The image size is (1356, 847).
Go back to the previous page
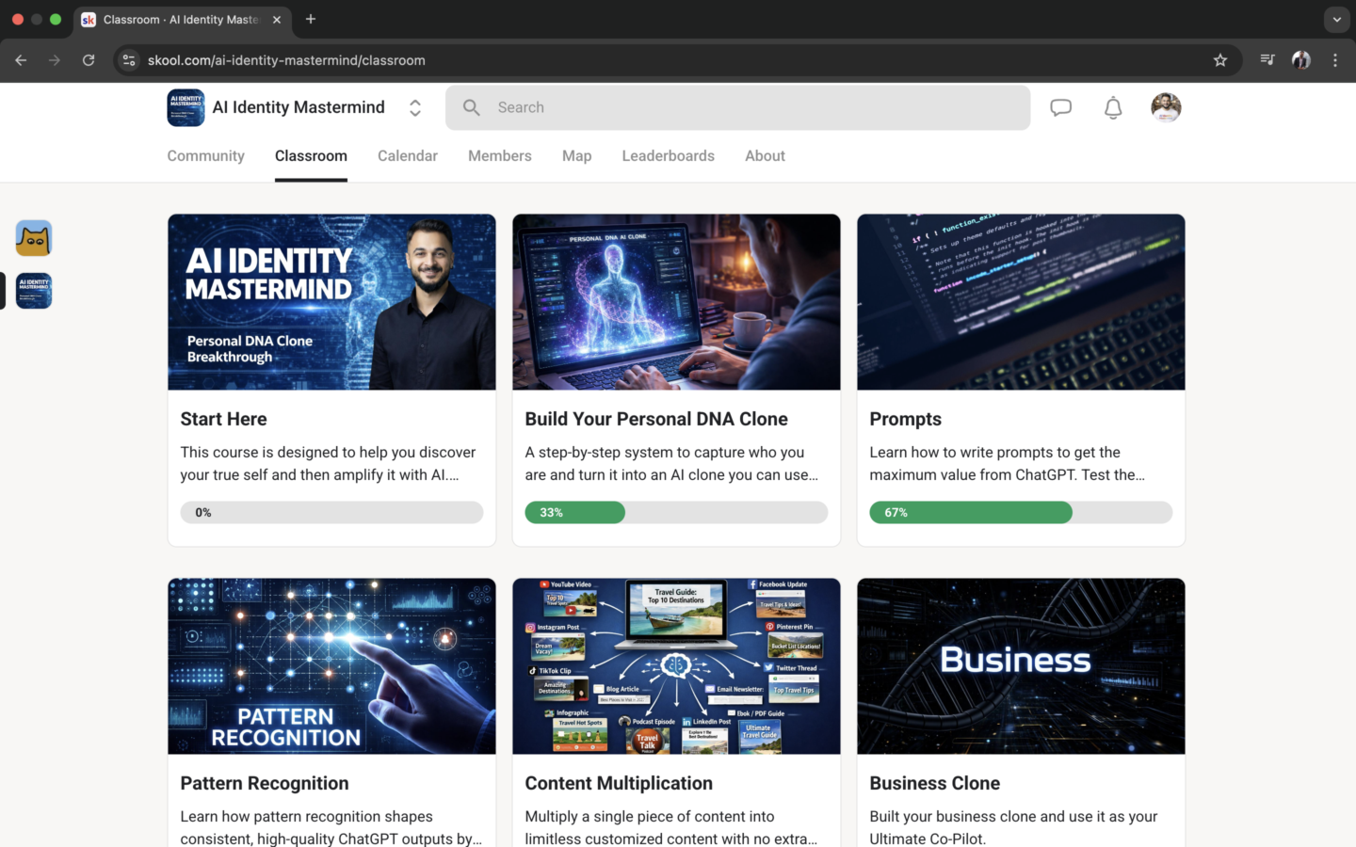(x=21, y=60)
